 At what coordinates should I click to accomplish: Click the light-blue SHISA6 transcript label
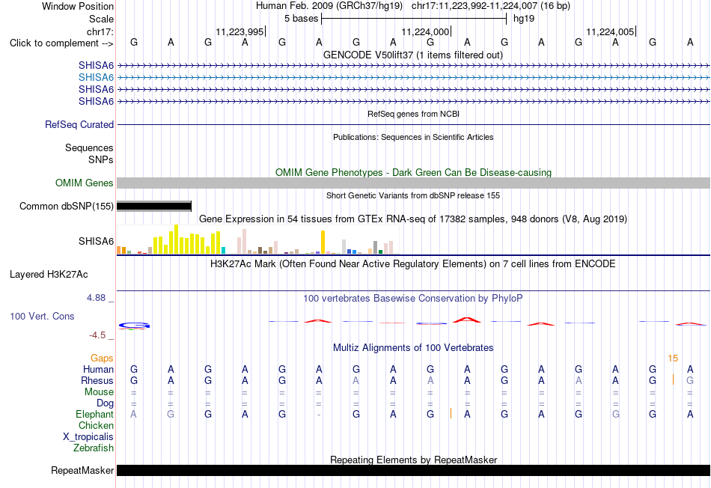coord(96,78)
